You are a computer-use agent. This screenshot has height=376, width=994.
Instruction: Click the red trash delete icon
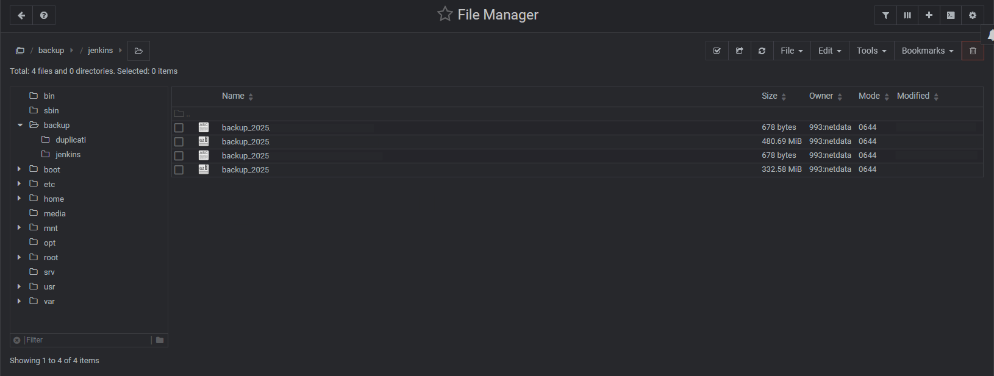coord(973,51)
